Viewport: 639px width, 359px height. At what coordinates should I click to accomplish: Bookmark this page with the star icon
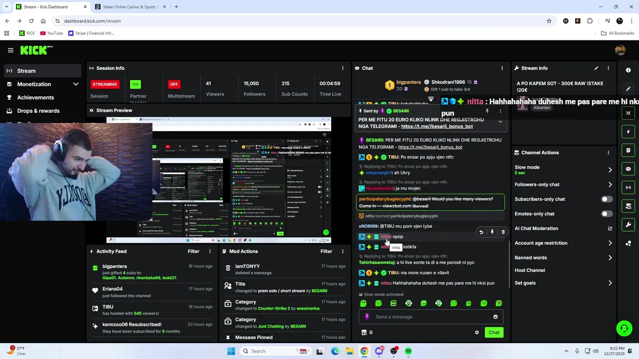[x=549, y=21]
